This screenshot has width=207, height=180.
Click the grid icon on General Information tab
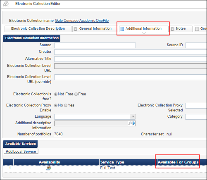click(76, 29)
